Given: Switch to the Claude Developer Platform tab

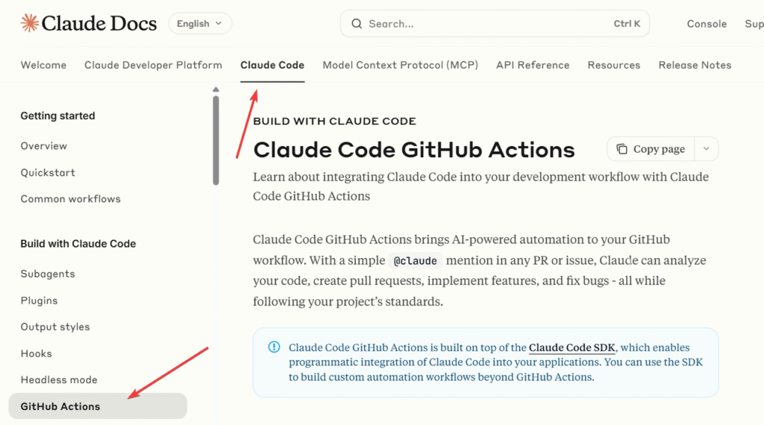Looking at the screenshot, I should pyautogui.click(x=153, y=65).
